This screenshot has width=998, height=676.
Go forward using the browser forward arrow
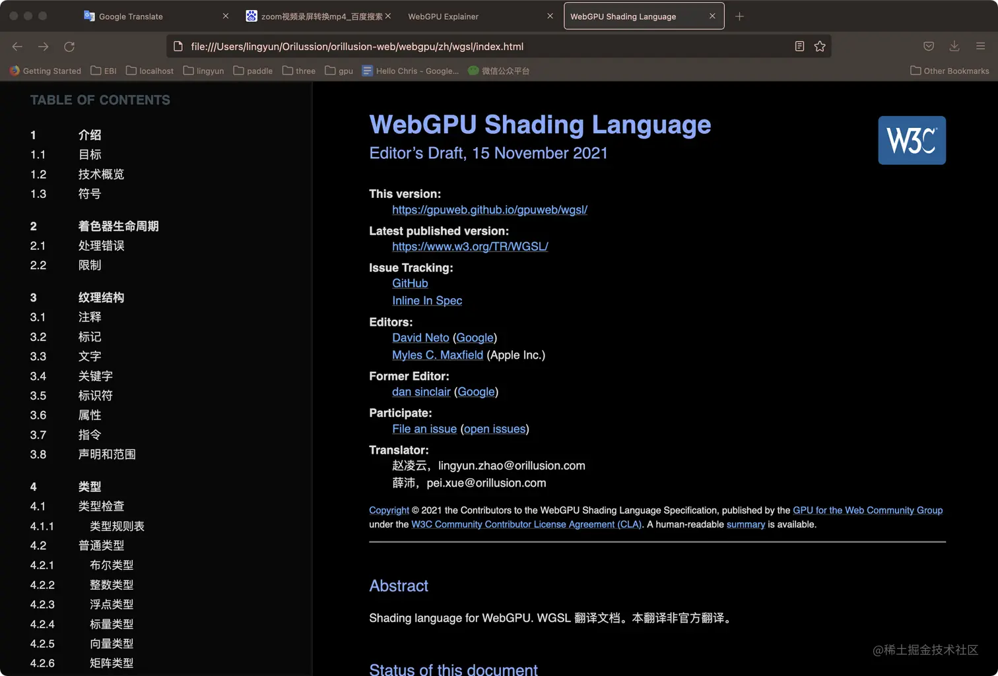tap(43, 46)
